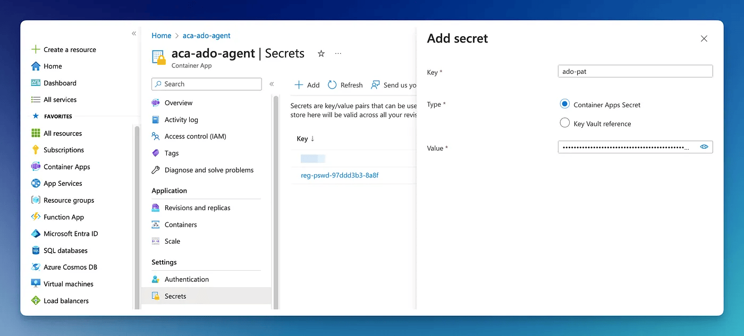Refresh the secrets list

point(345,84)
